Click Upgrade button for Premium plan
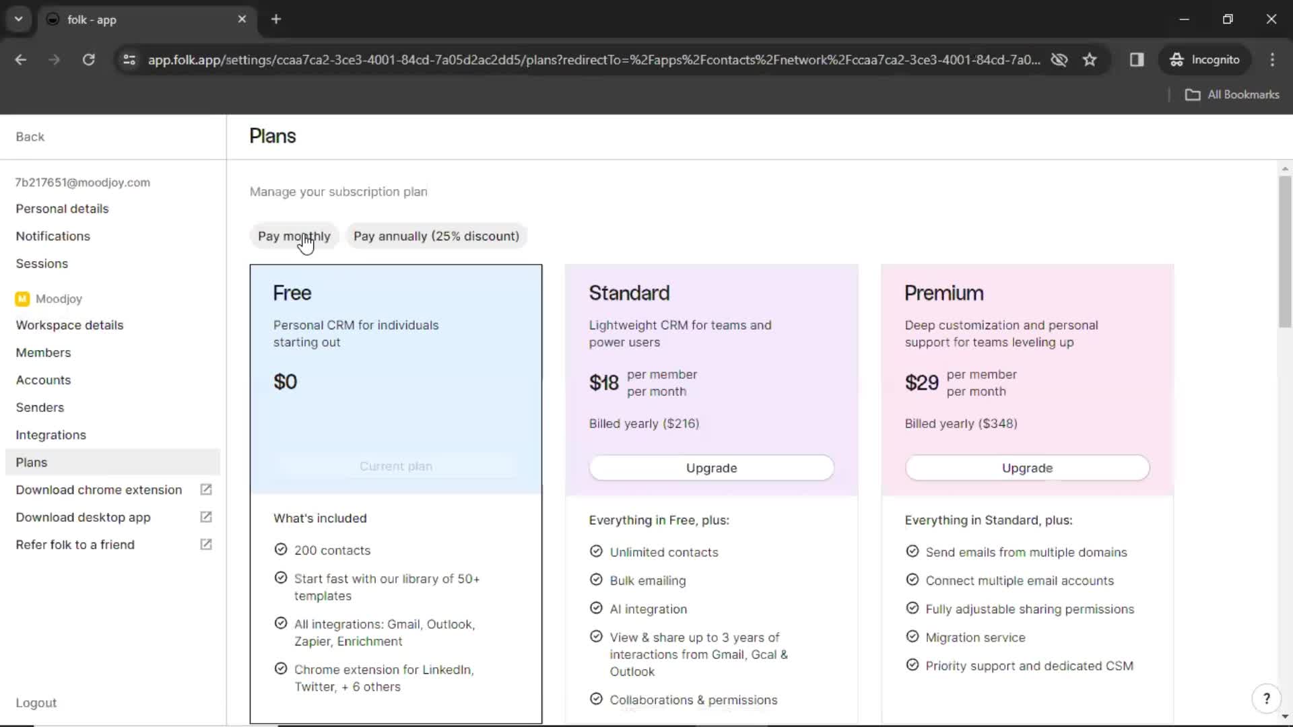The height and width of the screenshot is (727, 1293). [x=1028, y=468]
